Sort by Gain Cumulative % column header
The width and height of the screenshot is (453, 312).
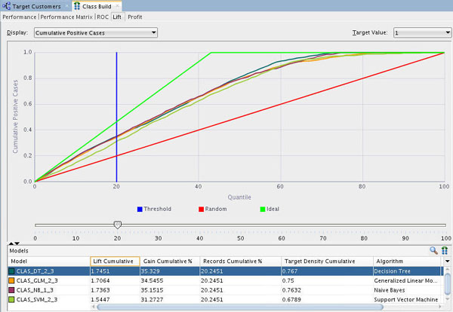click(170, 262)
